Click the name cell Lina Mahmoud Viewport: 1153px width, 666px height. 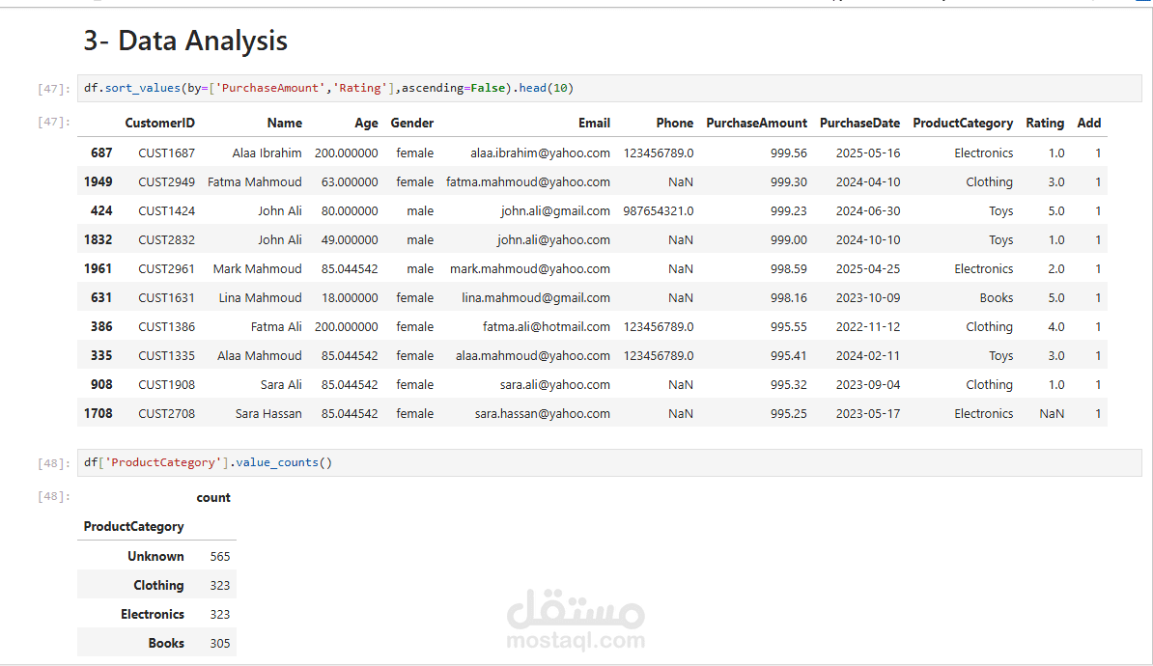pos(261,297)
